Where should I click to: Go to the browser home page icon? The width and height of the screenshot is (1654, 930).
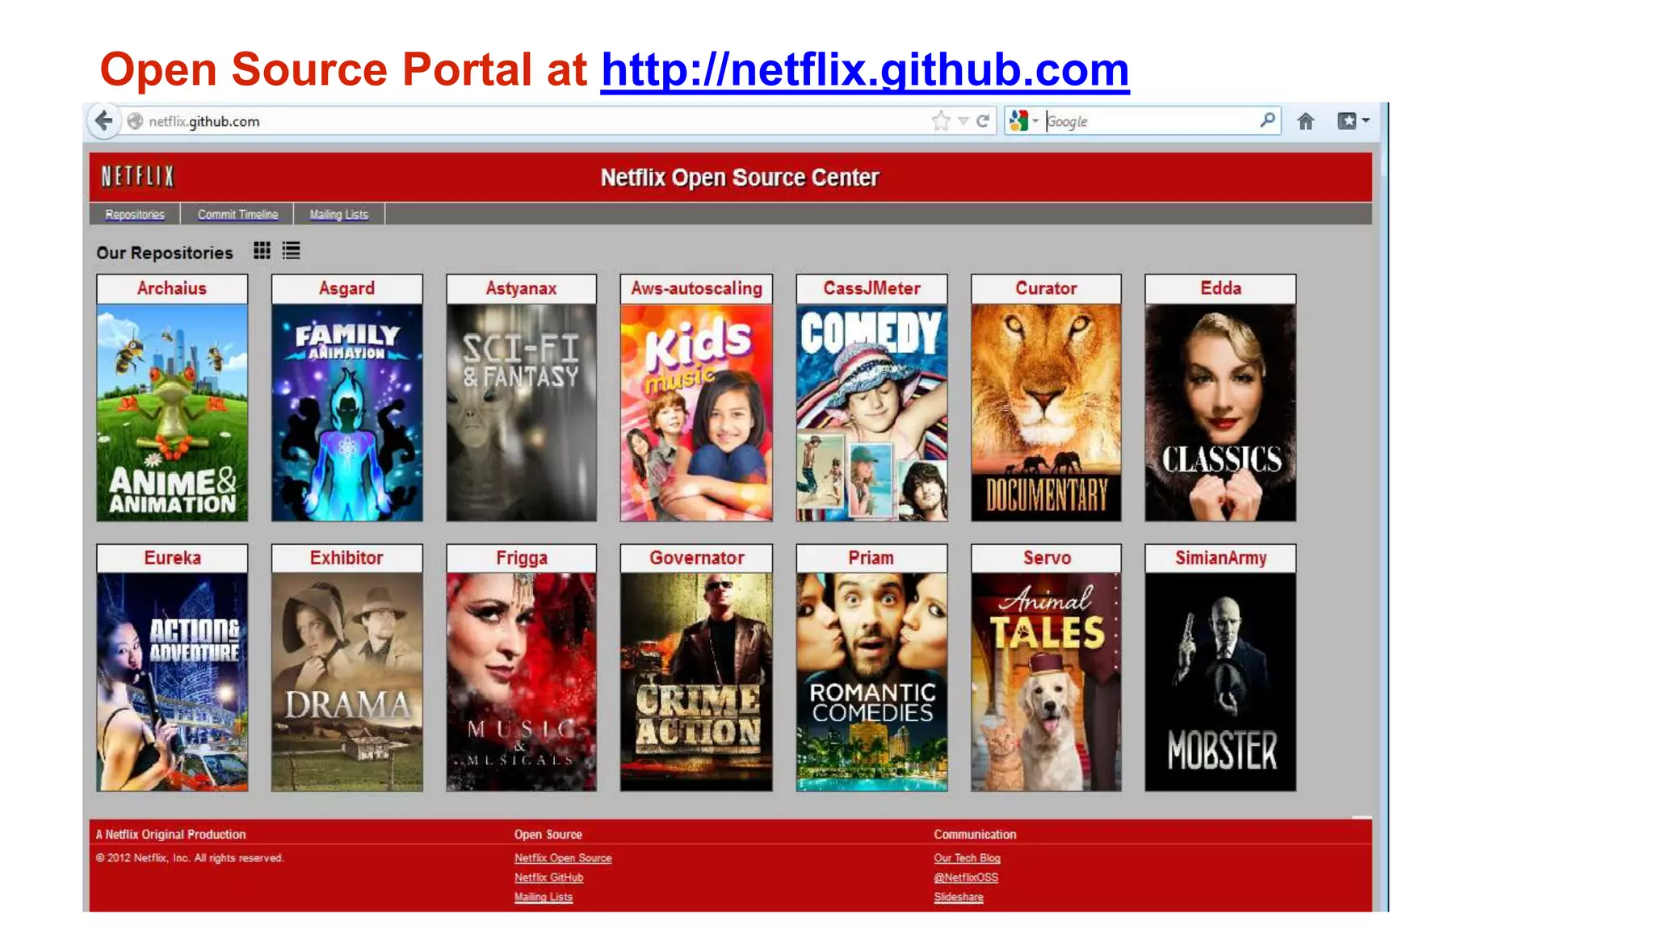pos(1305,121)
